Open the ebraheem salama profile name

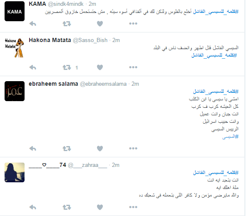(x=53, y=84)
